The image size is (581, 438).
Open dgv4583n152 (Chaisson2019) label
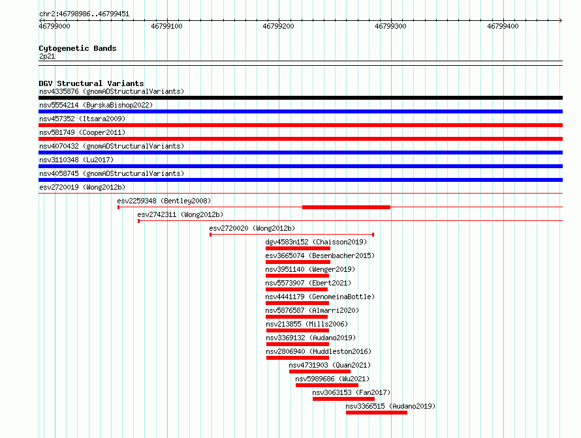316,242
